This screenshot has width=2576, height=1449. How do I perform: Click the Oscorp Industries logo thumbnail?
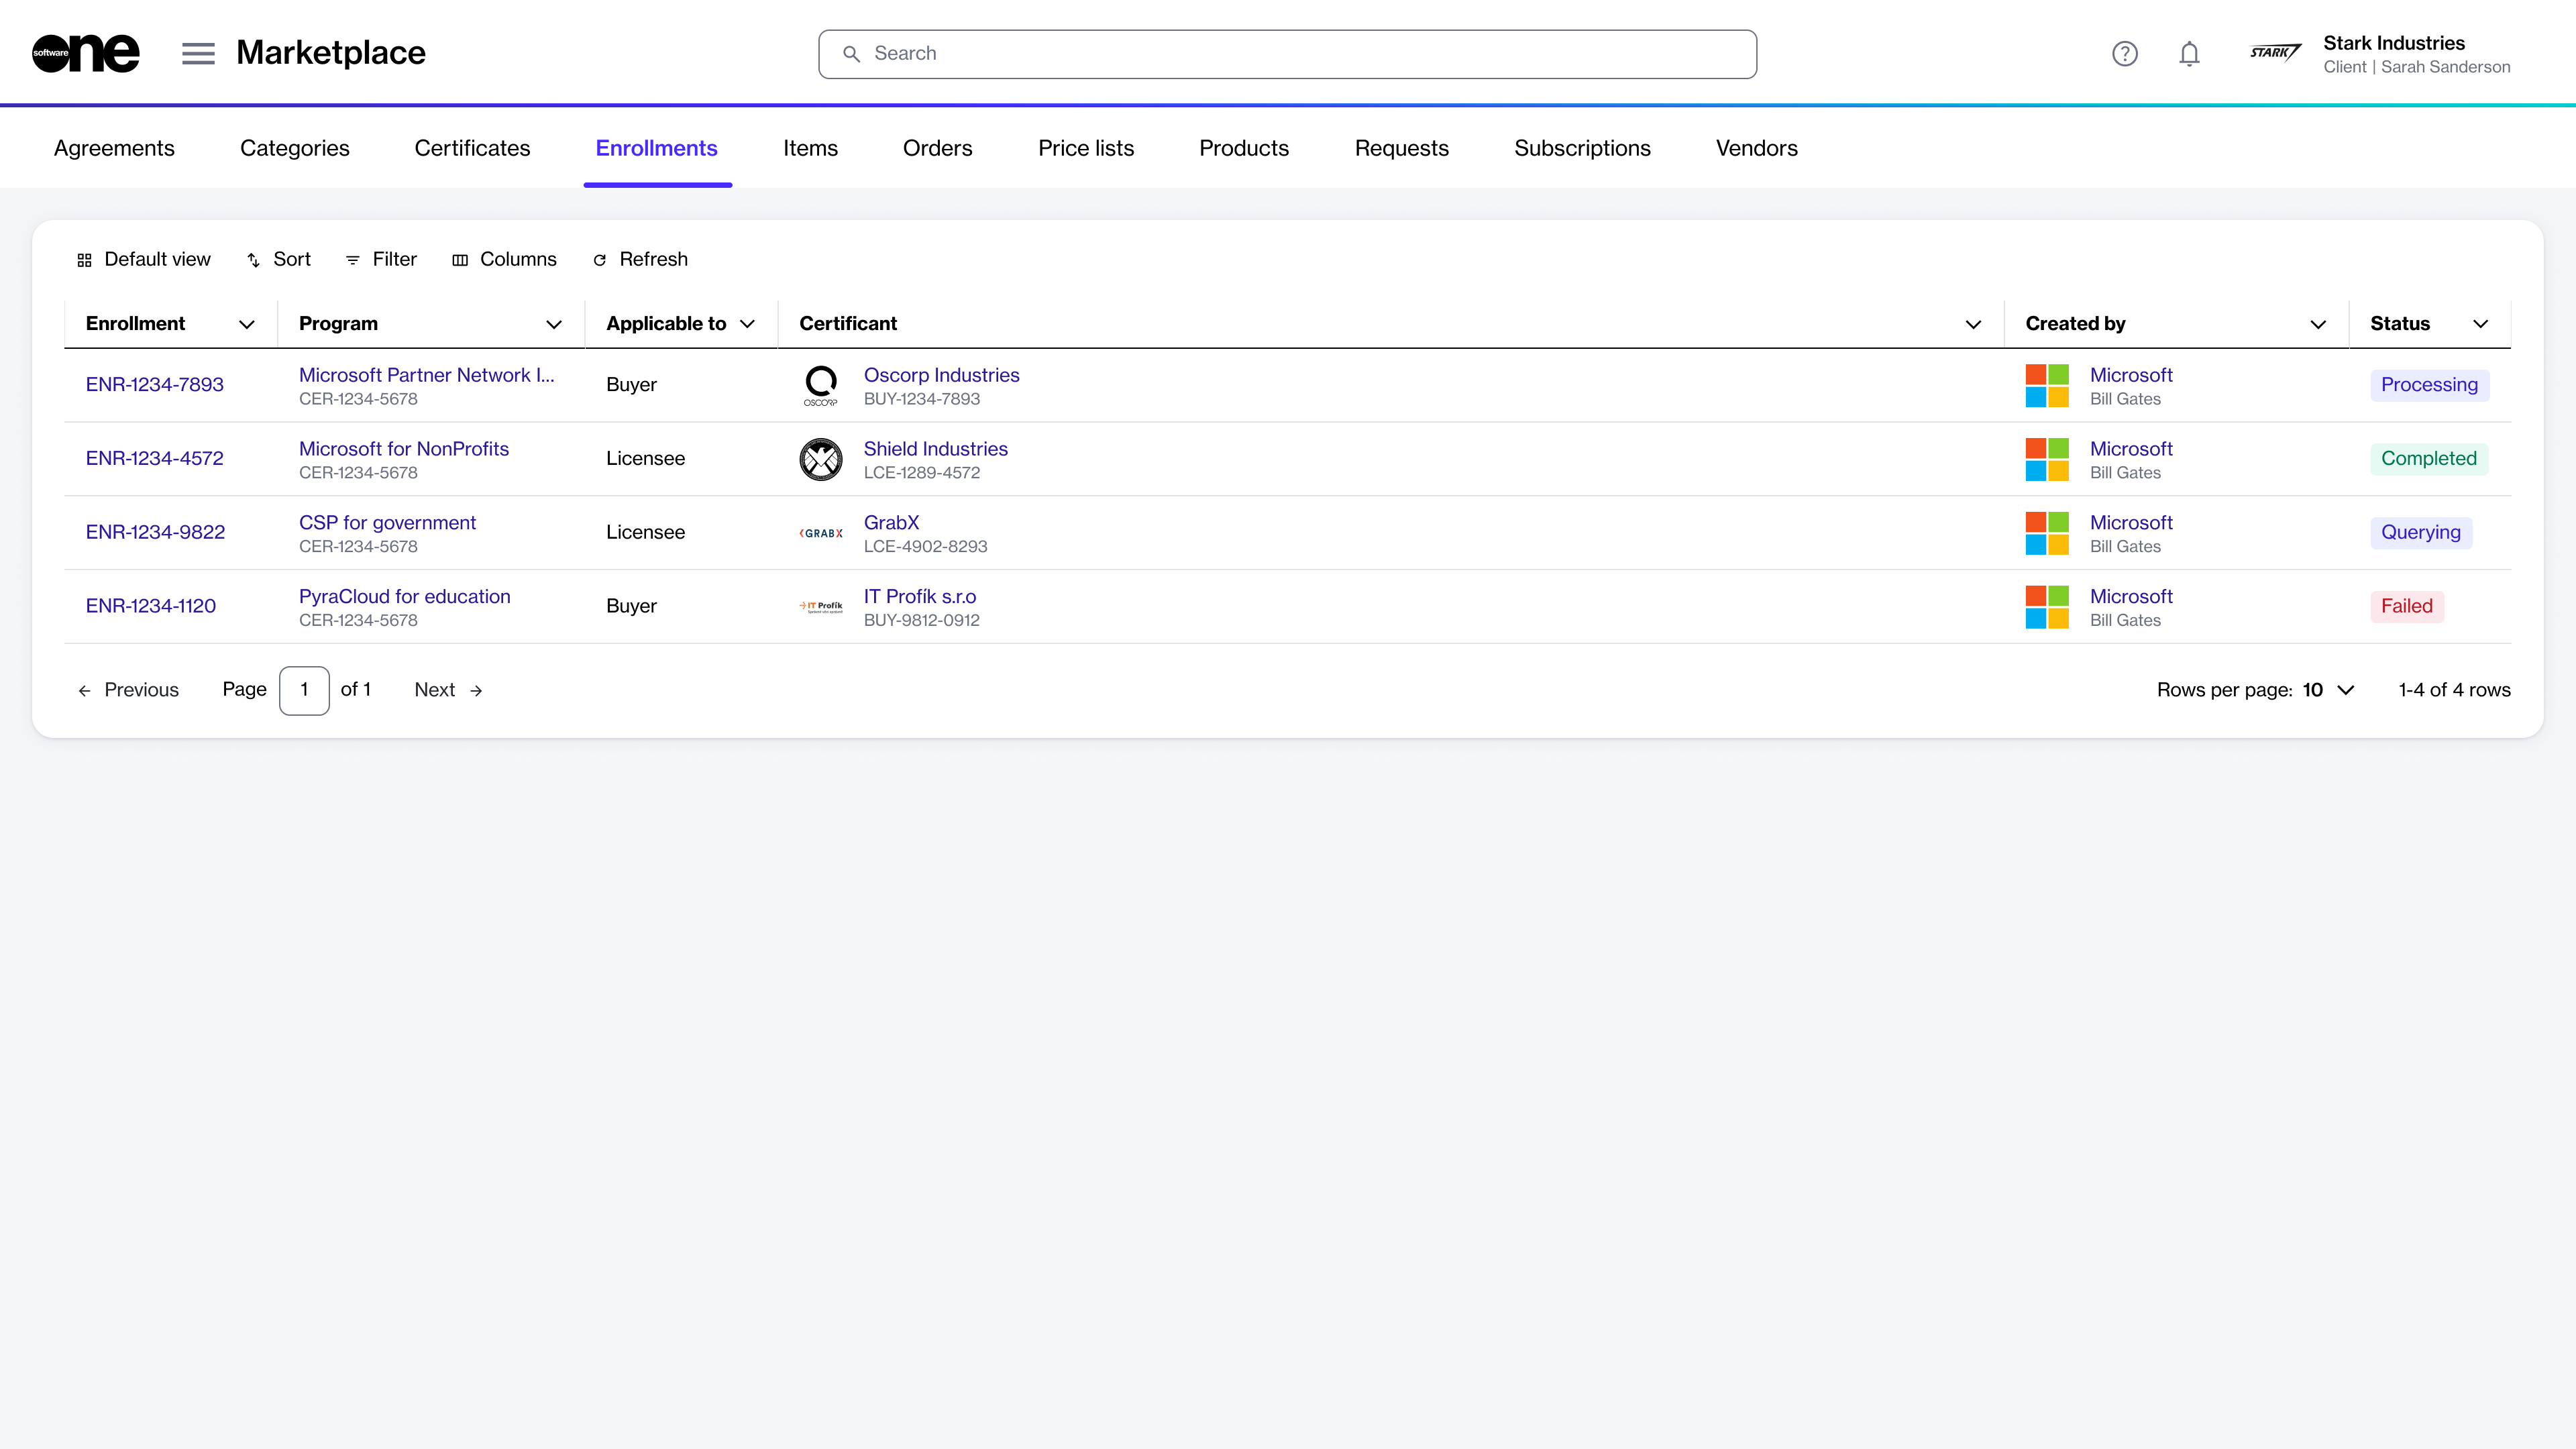coord(820,385)
